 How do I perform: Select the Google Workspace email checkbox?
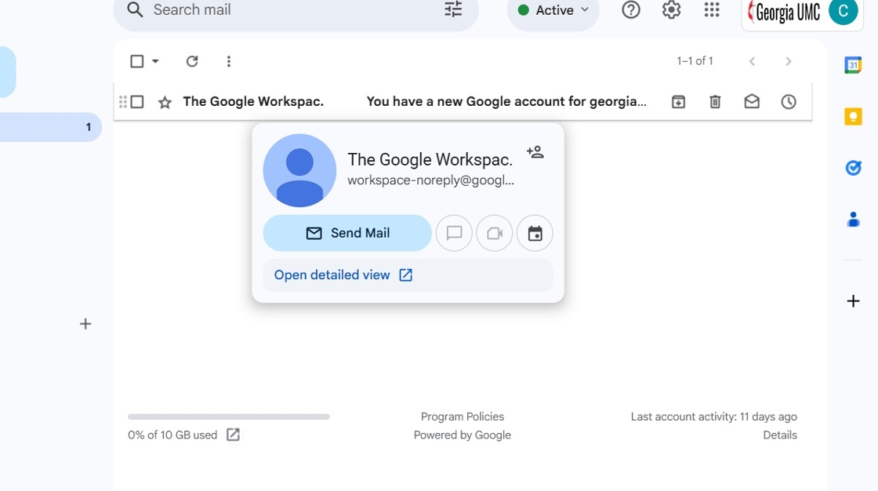(x=137, y=102)
